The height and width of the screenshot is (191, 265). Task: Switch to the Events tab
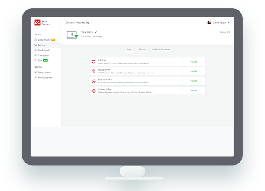[141, 49]
